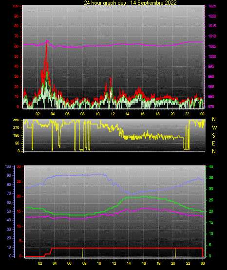Click the red rainfall step at hour 04

pyautogui.click(x=51, y=250)
